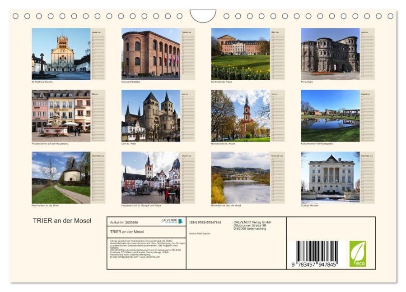Click the CALVENDO publisher logo
The image size is (406, 292).
(x=172, y=221)
